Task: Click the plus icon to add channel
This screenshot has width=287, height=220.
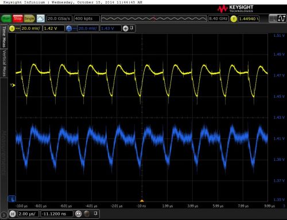Action: coord(126,29)
